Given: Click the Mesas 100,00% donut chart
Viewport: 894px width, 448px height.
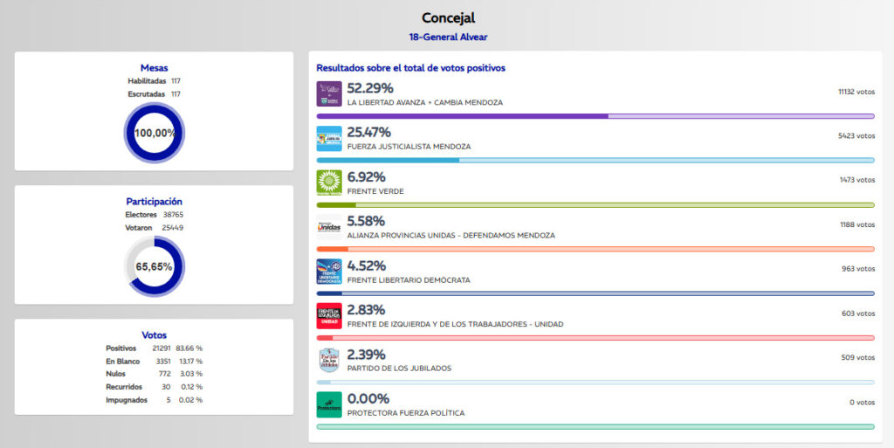Looking at the screenshot, I should [x=155, y=133].
